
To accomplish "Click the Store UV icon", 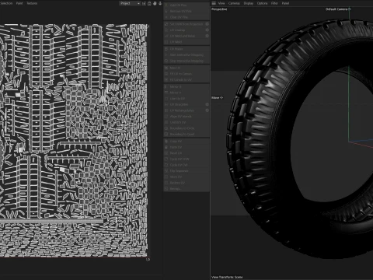I will coord(166,177).
